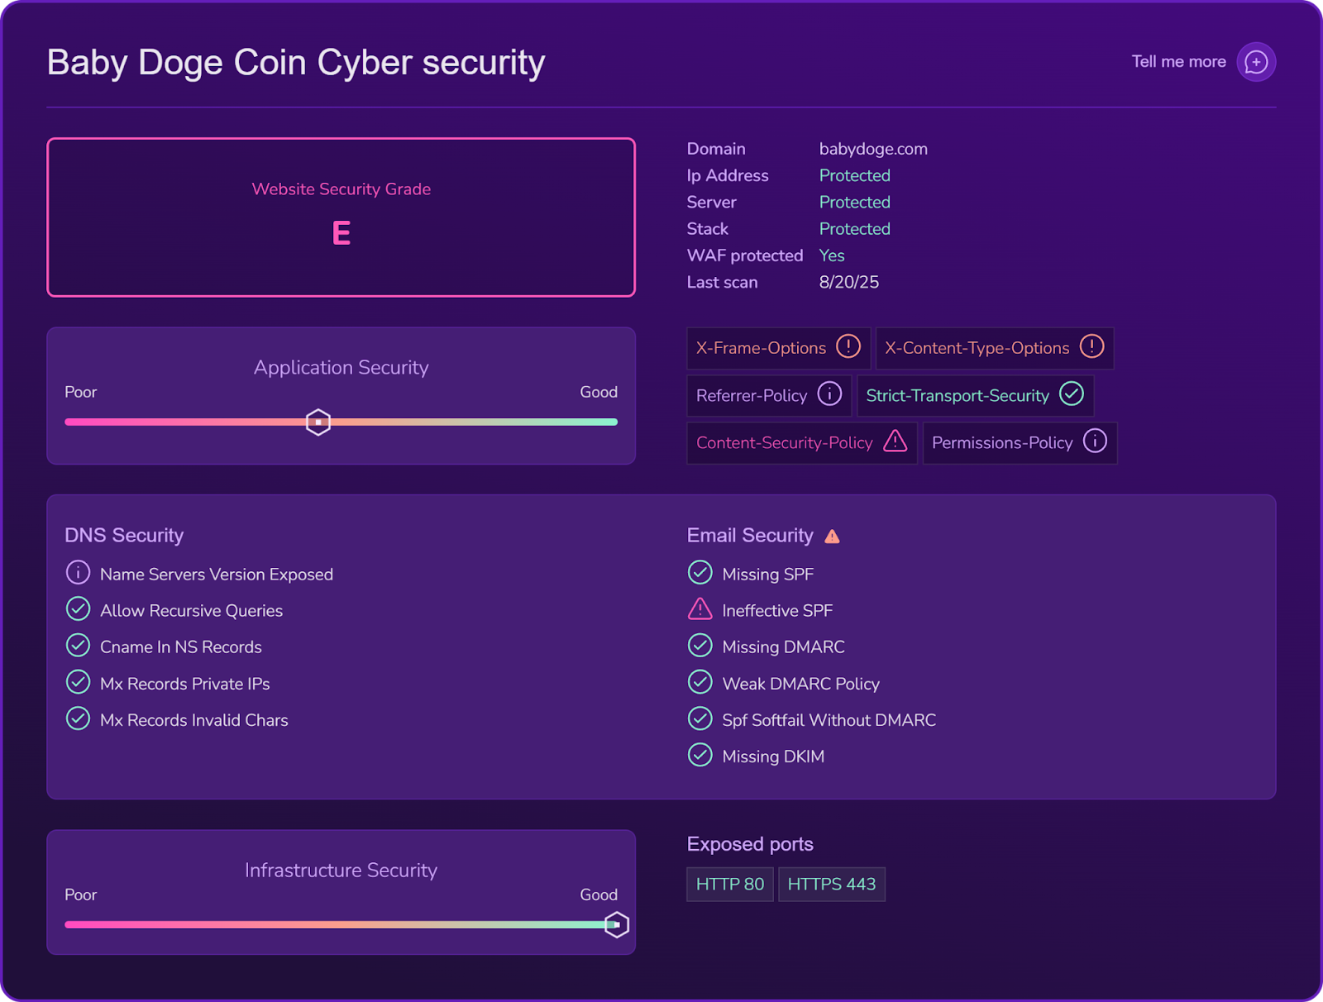The image size is (1323, 1002).
Task: Click checkmark icon beside Missing DMARC
Action: point(700,645)
